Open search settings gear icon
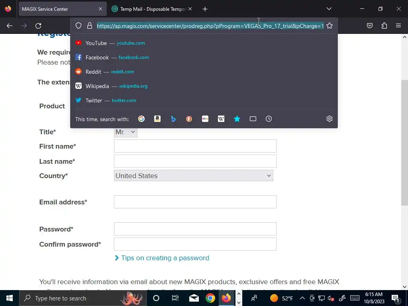This screenshot has height=306, width=408. tap(330, 119)
